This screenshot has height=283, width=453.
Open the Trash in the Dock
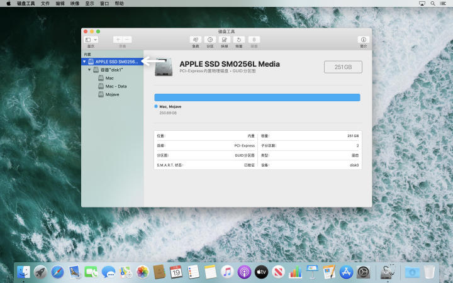coord(429,272)
